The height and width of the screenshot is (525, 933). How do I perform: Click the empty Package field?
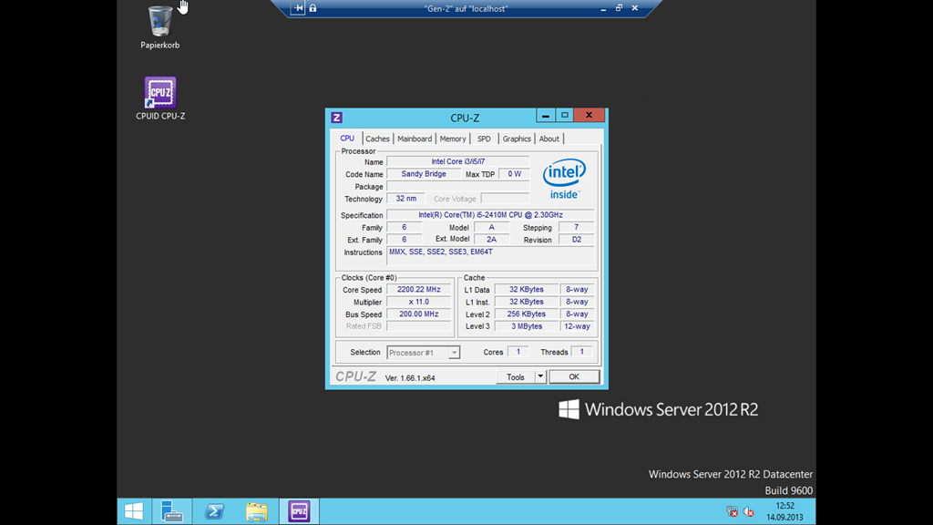[x=457, y=186]
